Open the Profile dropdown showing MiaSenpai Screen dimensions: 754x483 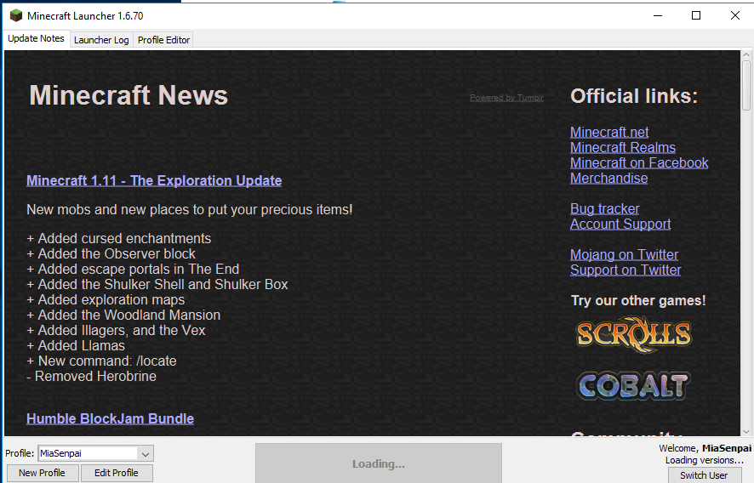[95, 454]
